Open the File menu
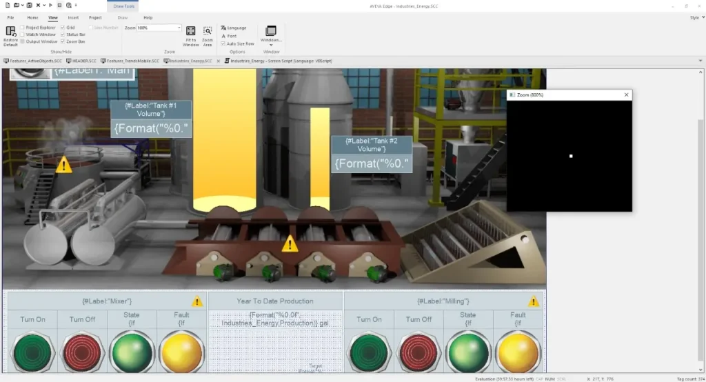Image resolution: width=706 pixels, height=382 pixels. pyautogui.click(x=10, y=17)
